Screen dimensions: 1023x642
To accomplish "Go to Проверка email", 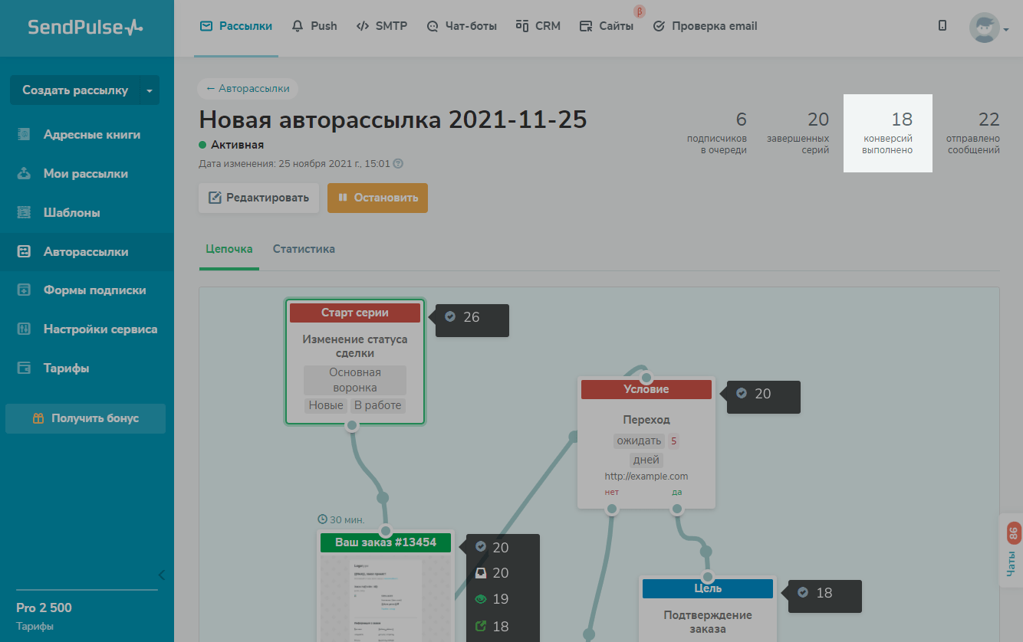I will [705, 26].
